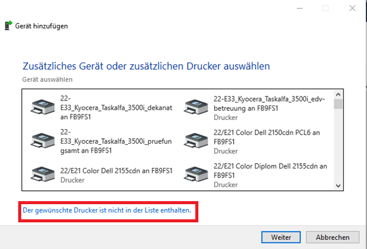This screenshot has width=367, height=249.
Task: Click the scrollbar track below the thumb
Action: coord(338,145)
